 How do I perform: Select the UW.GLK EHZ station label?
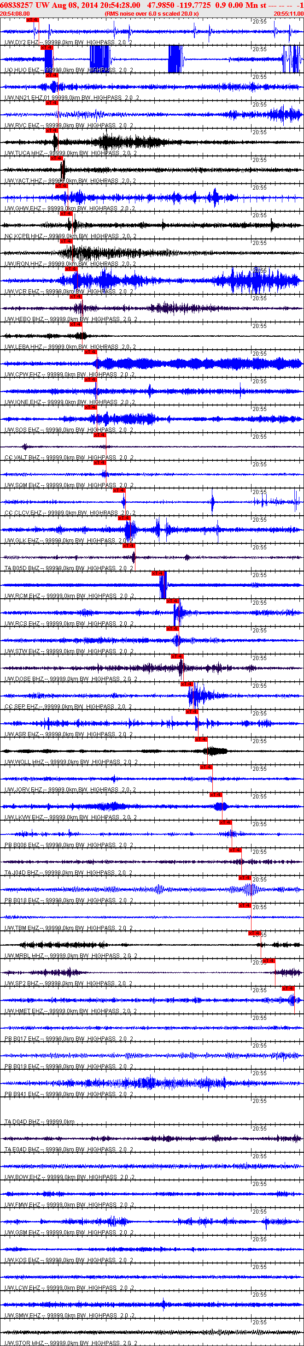pyautogui.click(x=68, y=541)
